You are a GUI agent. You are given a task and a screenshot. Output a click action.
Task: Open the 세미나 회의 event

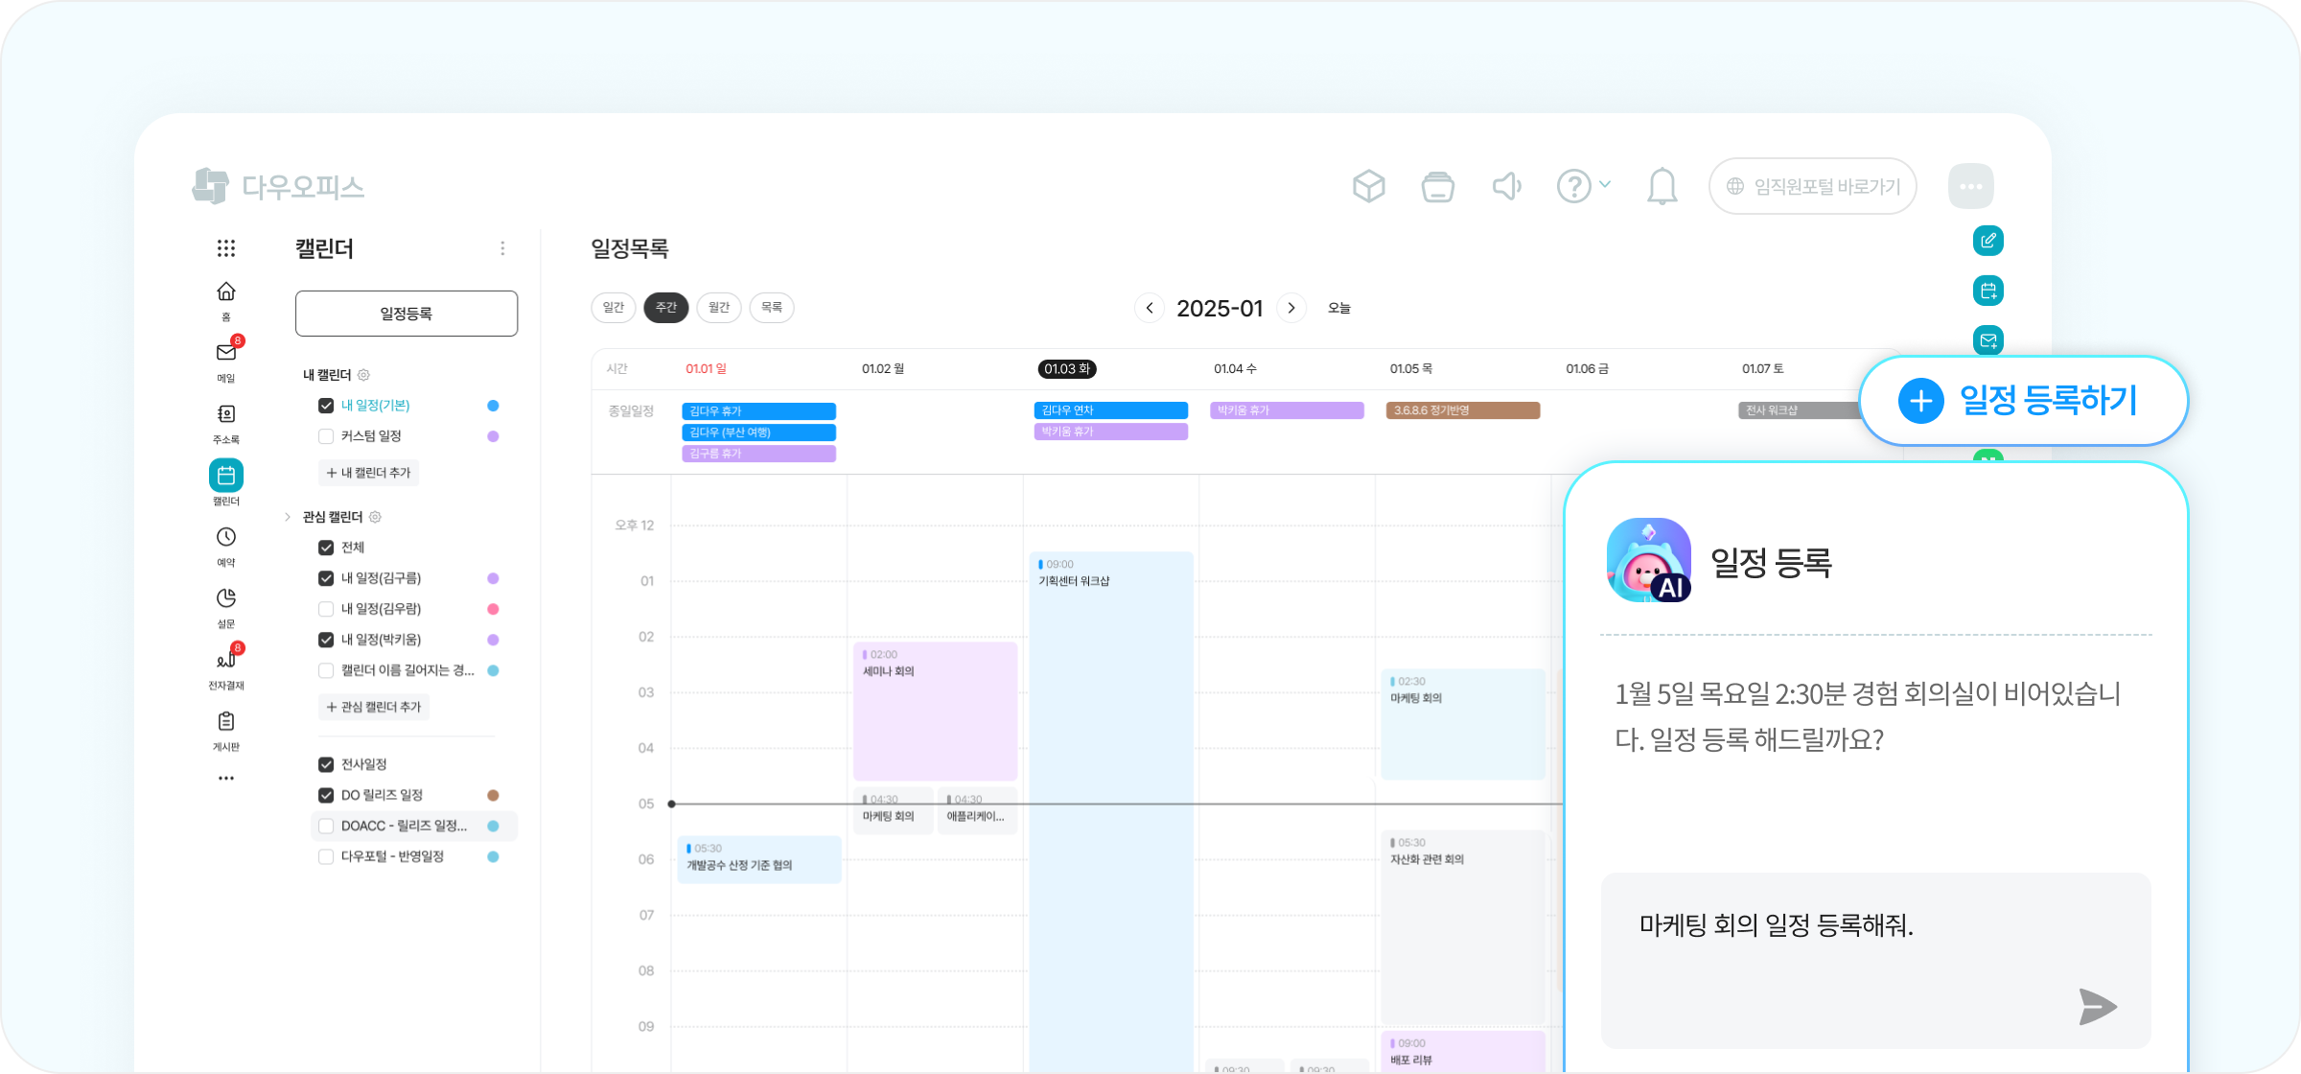pos(935,711)
